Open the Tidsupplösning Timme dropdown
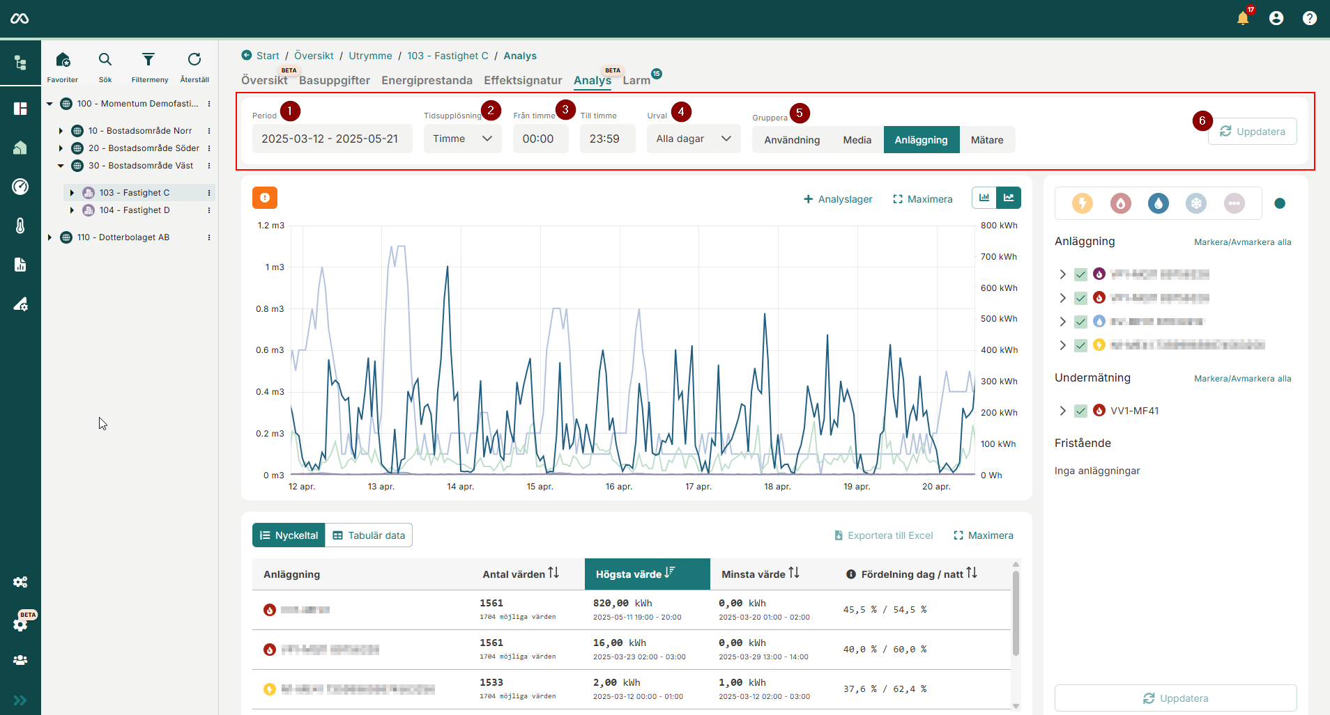Image resolution: width=1330 pixels, height=715 pixels. (x=463, y=139)
